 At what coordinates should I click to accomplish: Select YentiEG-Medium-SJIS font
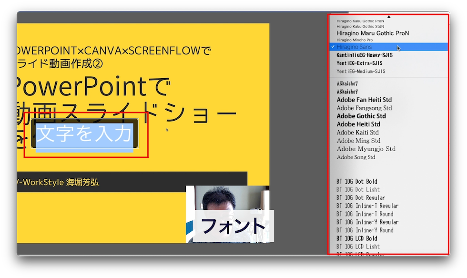click(x=361, y=72)
